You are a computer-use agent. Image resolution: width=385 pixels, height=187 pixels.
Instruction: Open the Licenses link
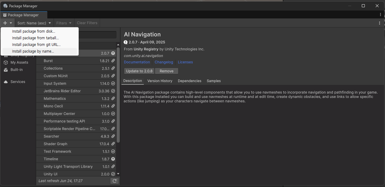tap(185, 62)
